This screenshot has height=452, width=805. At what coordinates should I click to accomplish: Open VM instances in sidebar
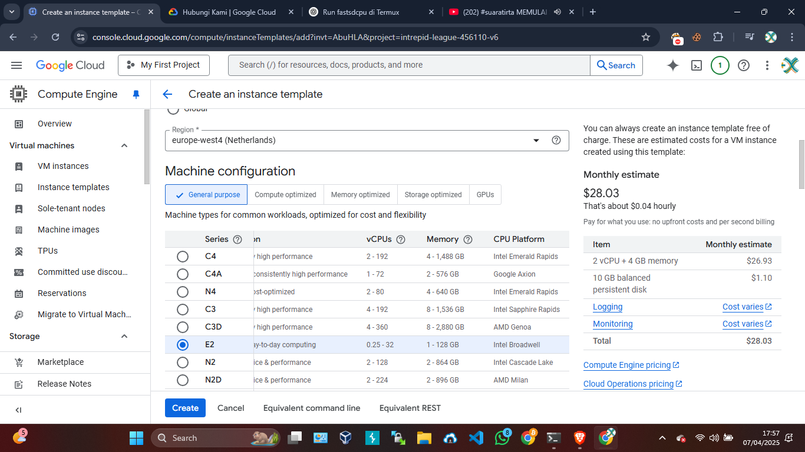[x=63, y=166]
